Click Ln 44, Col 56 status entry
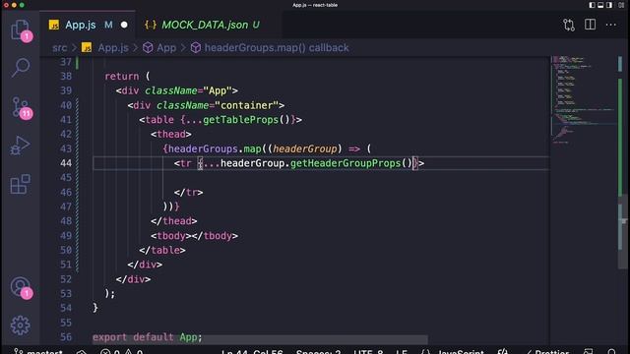 pyautogui.click(x=252, y=352)
